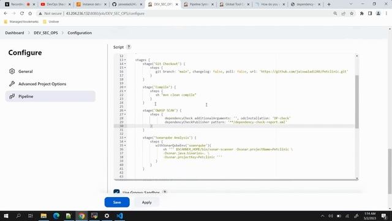Screen dimensions: 392x221
Task: Collapse the steps fold at line 21
Action: (125, 91)
